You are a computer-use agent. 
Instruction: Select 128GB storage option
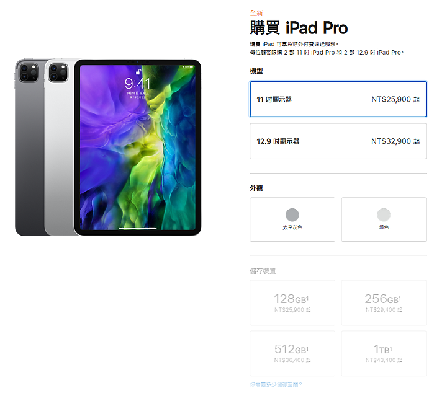tap(292, 302)
